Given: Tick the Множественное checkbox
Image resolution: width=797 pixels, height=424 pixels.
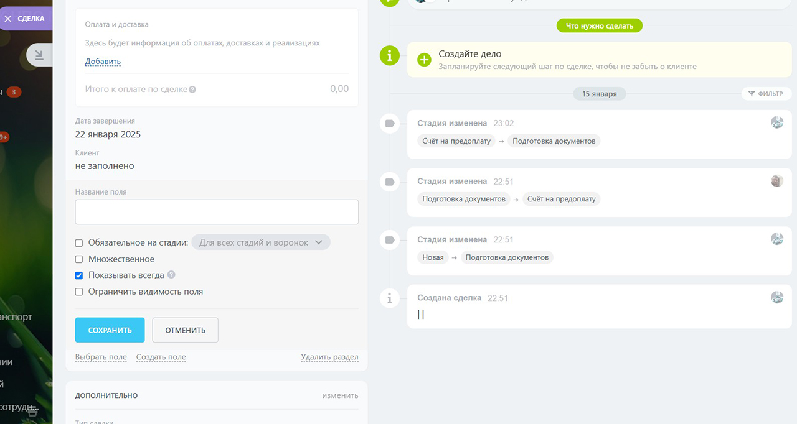Looking at the screenshot, I should tap(79, 259).
